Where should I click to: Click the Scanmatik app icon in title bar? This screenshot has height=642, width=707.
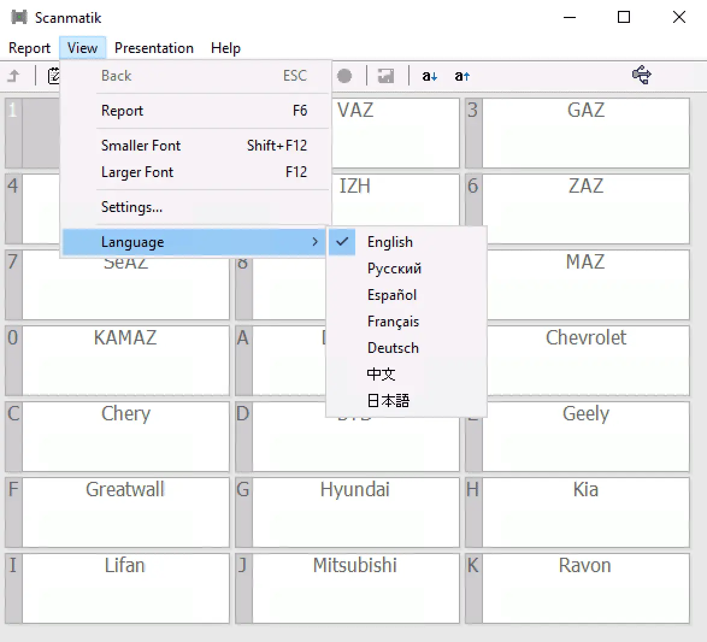point(19,17)
